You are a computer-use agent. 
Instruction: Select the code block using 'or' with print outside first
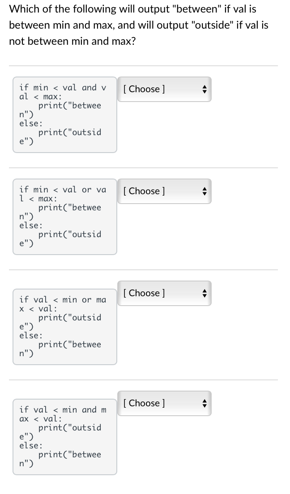pos(64,217)
